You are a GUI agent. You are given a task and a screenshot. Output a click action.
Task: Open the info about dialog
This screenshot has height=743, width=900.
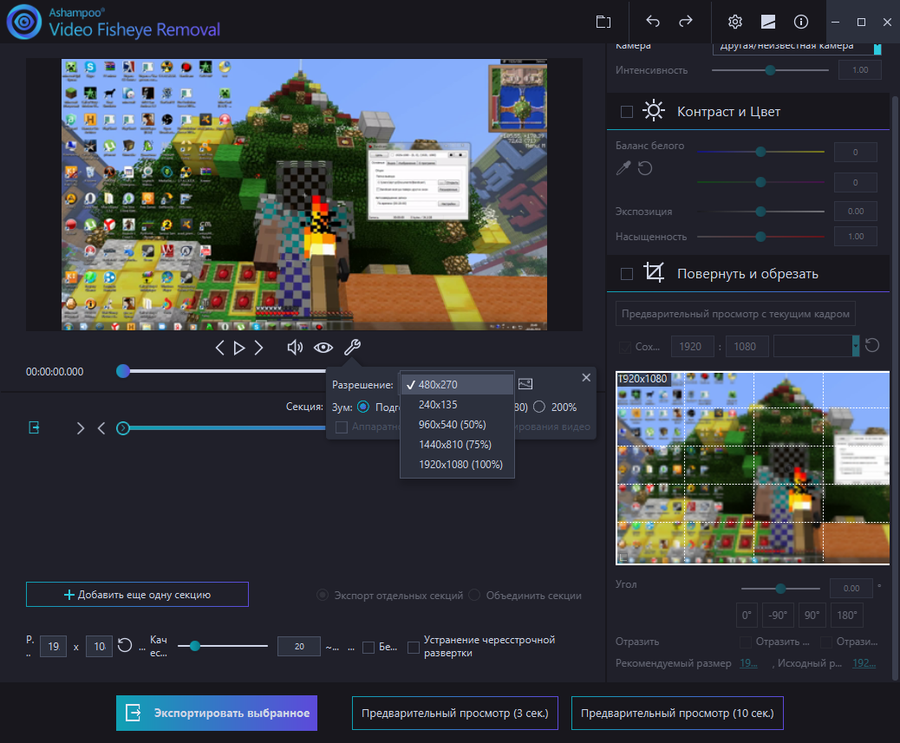click(x=800, y=22)
